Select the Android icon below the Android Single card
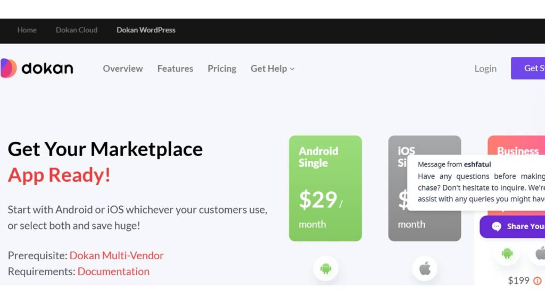 [x=325, y=268]
